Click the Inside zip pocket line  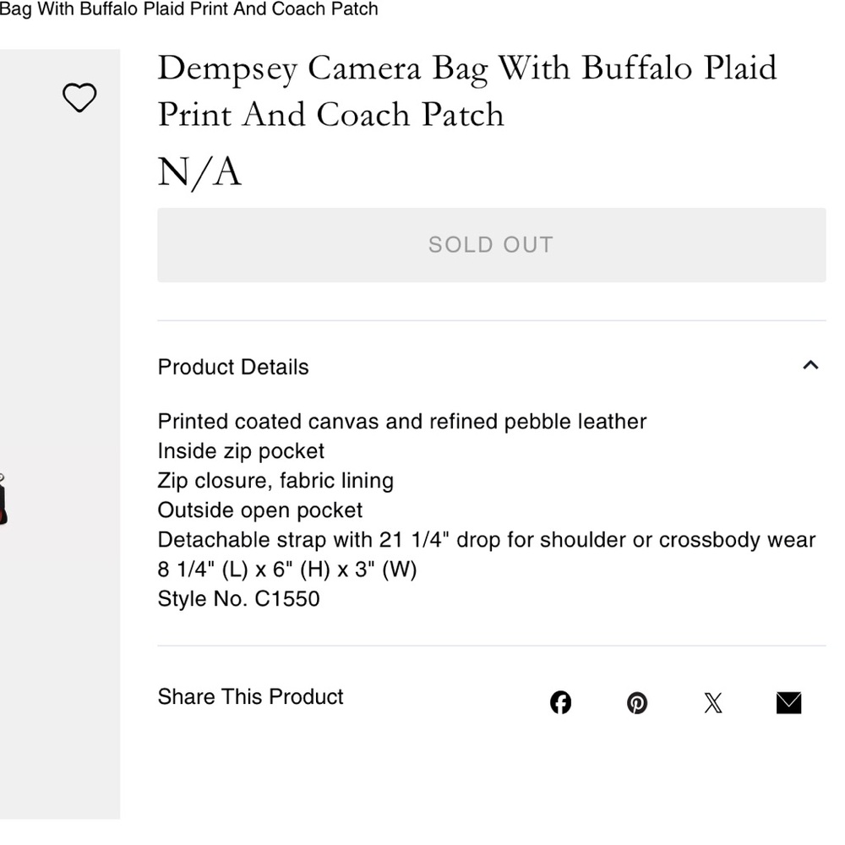coord(241,451)
